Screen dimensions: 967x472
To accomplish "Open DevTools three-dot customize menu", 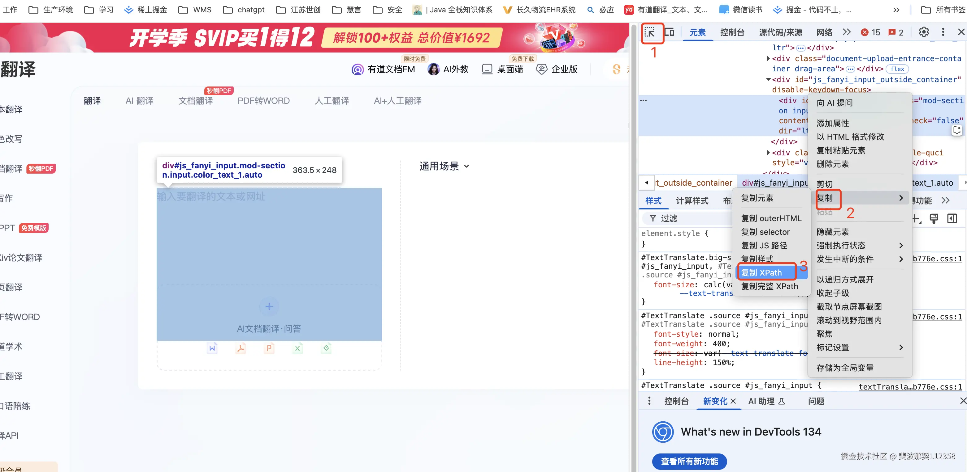I will pyautogui.click(x=943, y=32).
